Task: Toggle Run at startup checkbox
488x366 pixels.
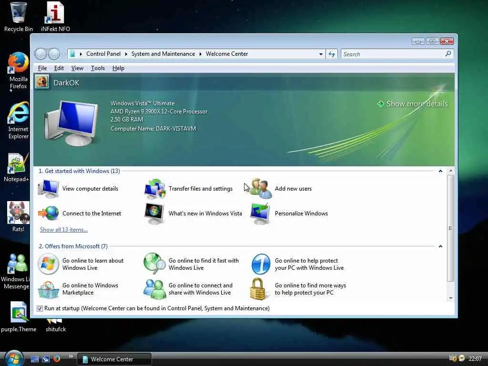Action: pos(40,308)
